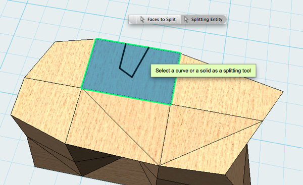This screenshot has width=303, height=185.
Task: Click the arrow cursor icon beside Splitting Entity
Action: [186, 20]
